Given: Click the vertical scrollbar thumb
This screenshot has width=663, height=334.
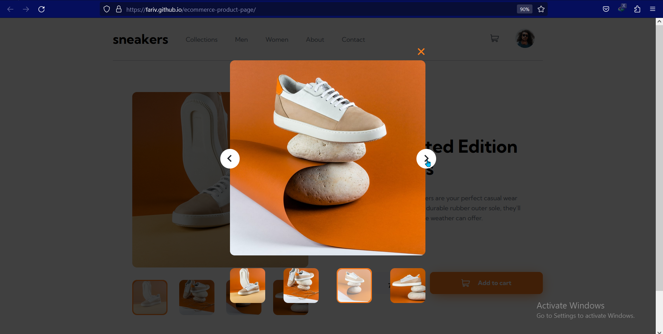Looking at the screenshot, I should point(659,158).
